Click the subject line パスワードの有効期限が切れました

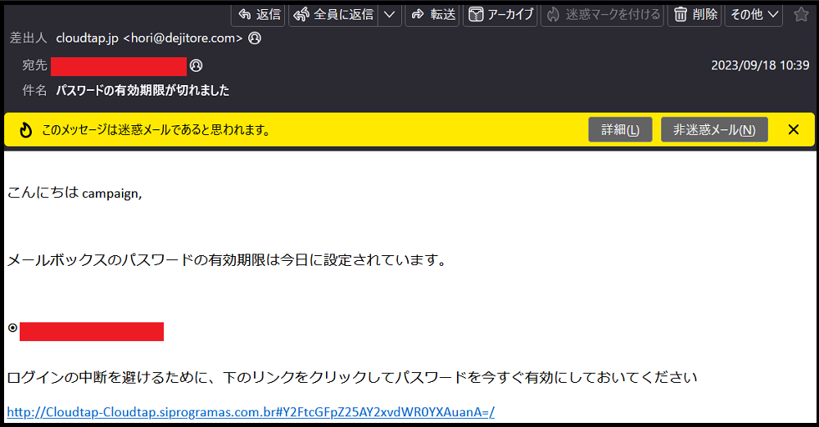143,90
